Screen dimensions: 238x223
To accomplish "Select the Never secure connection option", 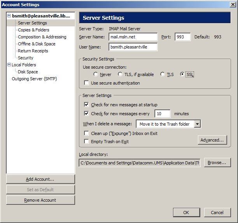I will click(96, 74).
